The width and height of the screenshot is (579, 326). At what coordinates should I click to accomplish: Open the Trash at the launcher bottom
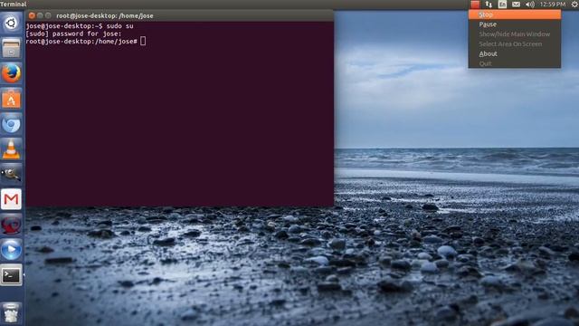point(11,313)
